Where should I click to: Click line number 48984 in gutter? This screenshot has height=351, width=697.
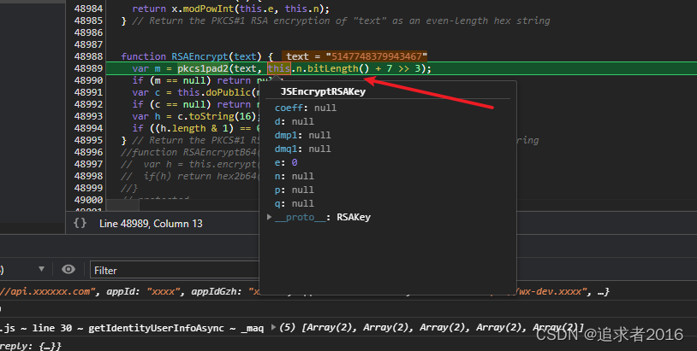(88, 9)
